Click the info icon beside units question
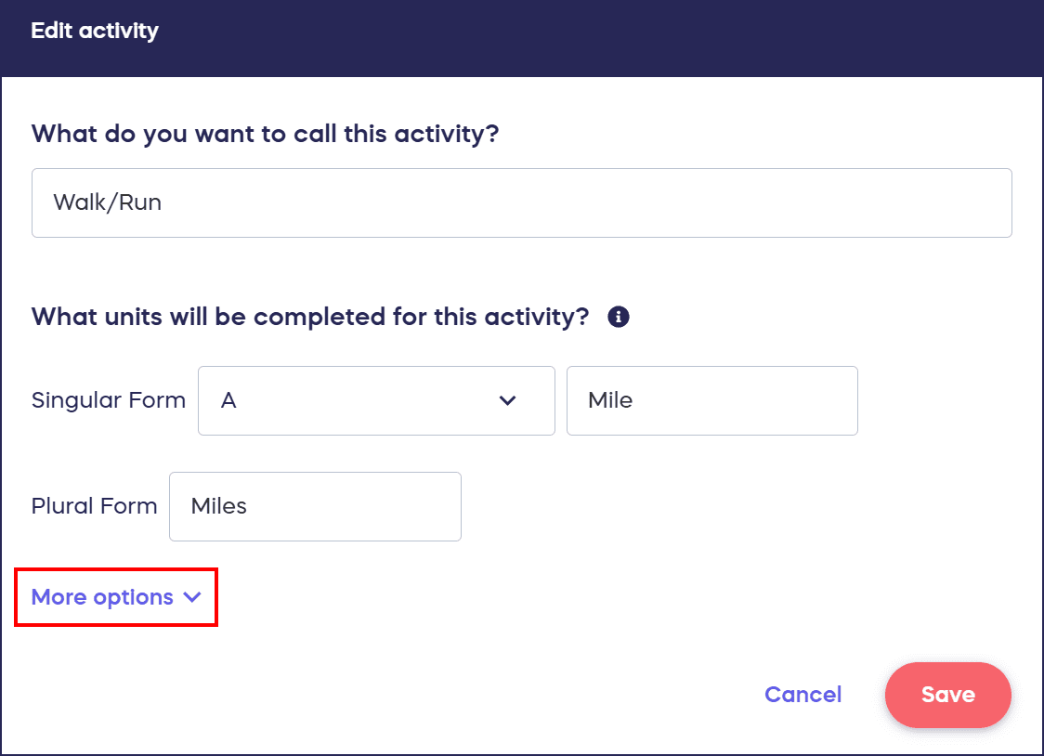 (x=619, y=317)
